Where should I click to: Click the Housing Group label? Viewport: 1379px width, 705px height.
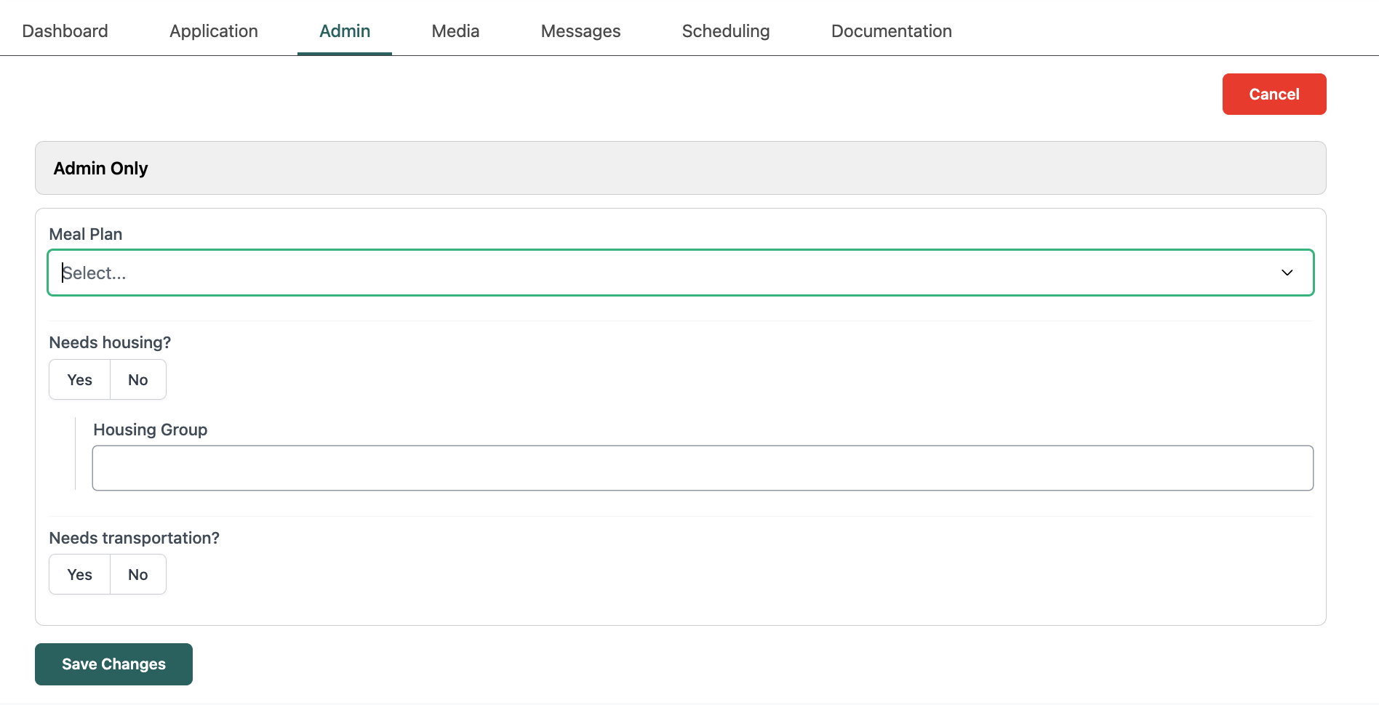[x=150, y=430]
